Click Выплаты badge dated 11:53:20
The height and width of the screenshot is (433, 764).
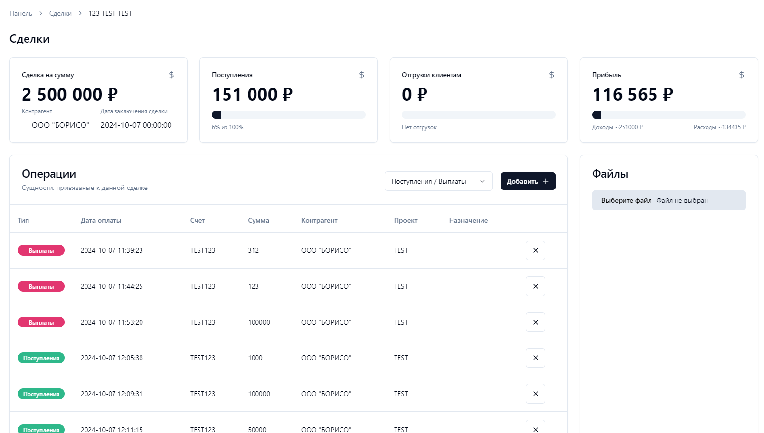pos(41,322)
